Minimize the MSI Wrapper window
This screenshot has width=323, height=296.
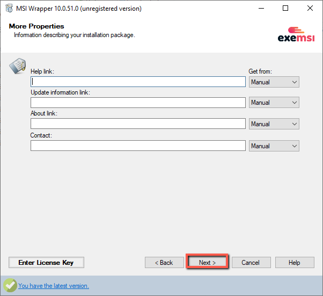coord(261,8)
